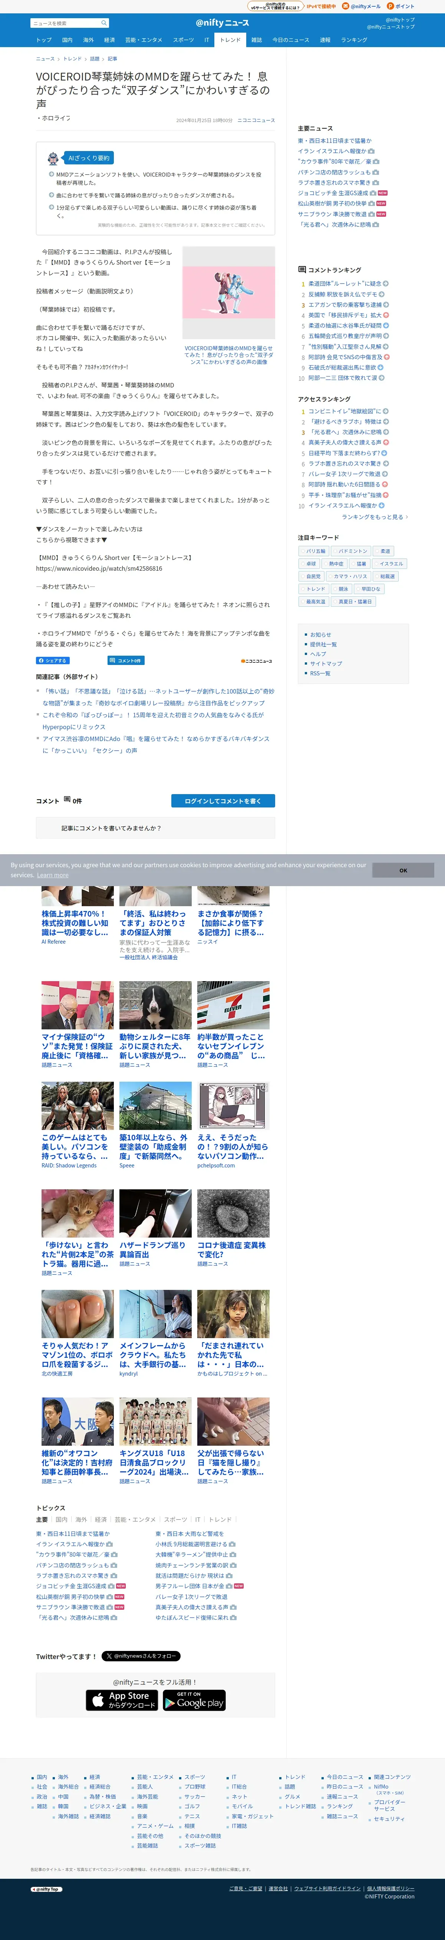This screenshot has width=445, height=1940.
Task: Select the スポーツ navigation tab
Action: (183, 40)
